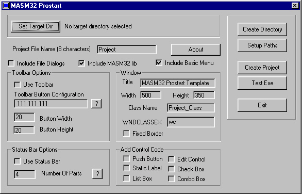302x194 pixels.
Task: Close the MASM32 Prostart window
Action: click(x=295, y=6)
